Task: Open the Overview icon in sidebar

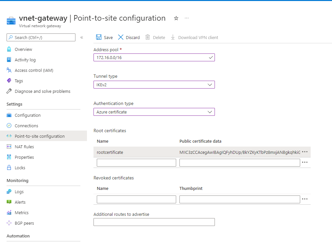Action: coord(9,49)
